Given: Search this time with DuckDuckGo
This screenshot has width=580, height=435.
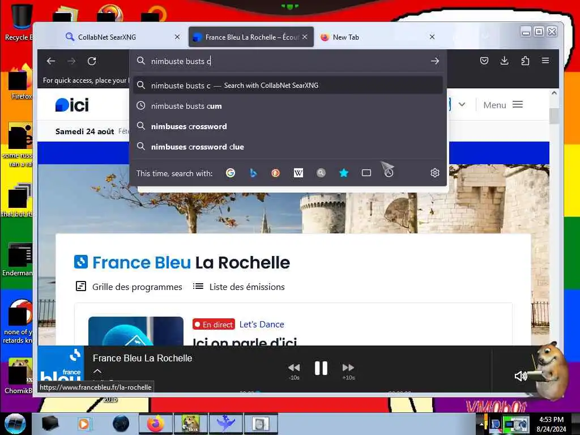Looking at the screenshot, I should [x=276, y=173].
